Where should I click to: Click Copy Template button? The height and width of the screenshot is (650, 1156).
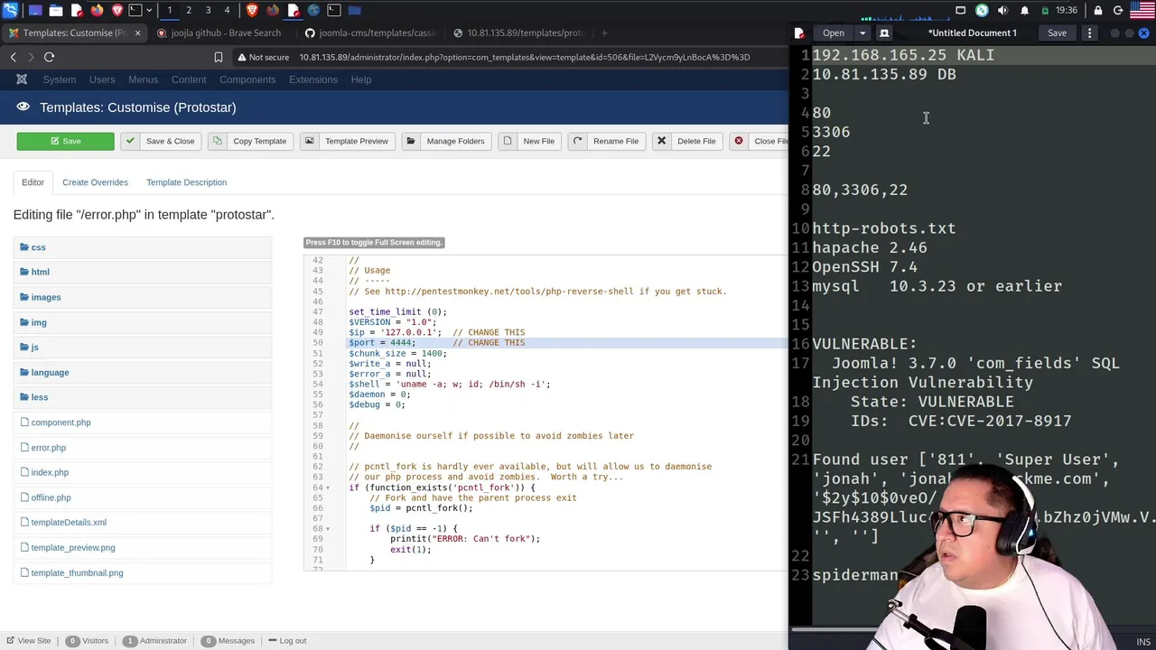(251, 141)
